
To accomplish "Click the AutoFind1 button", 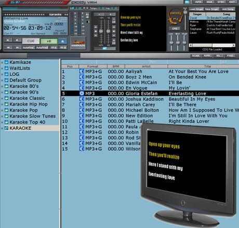I will (29, 47).
